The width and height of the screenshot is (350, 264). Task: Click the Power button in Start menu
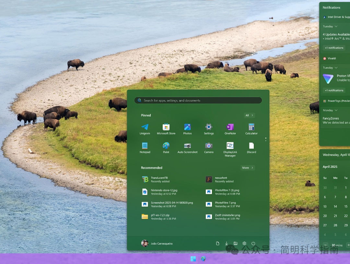(253, 244)
